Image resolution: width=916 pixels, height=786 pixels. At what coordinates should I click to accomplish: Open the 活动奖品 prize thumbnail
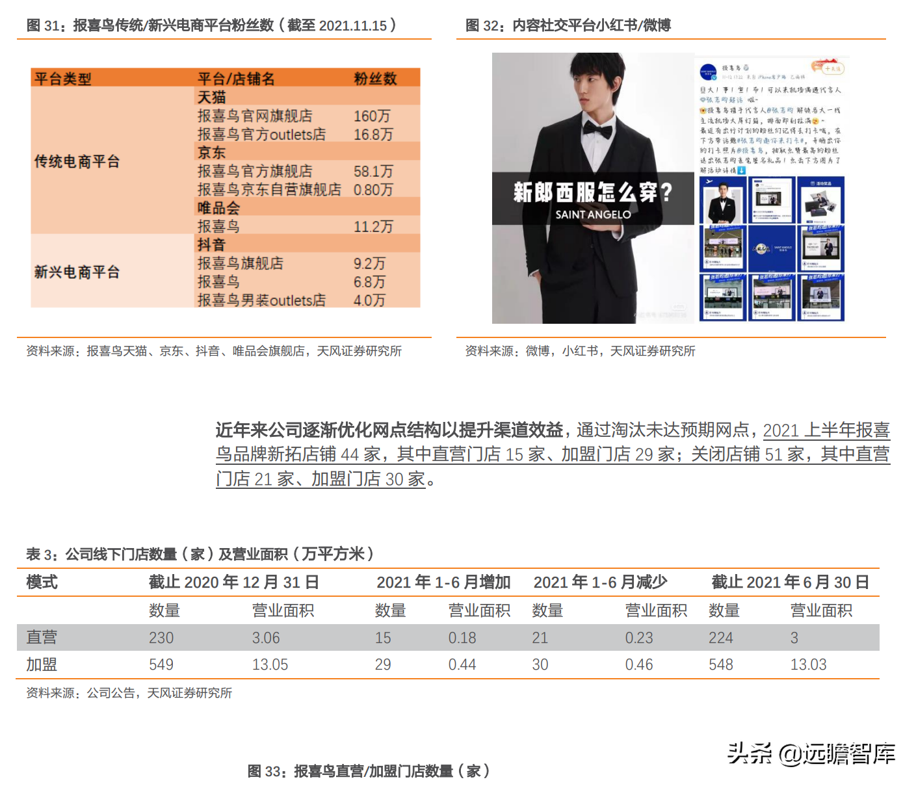(x=822, y=200)
